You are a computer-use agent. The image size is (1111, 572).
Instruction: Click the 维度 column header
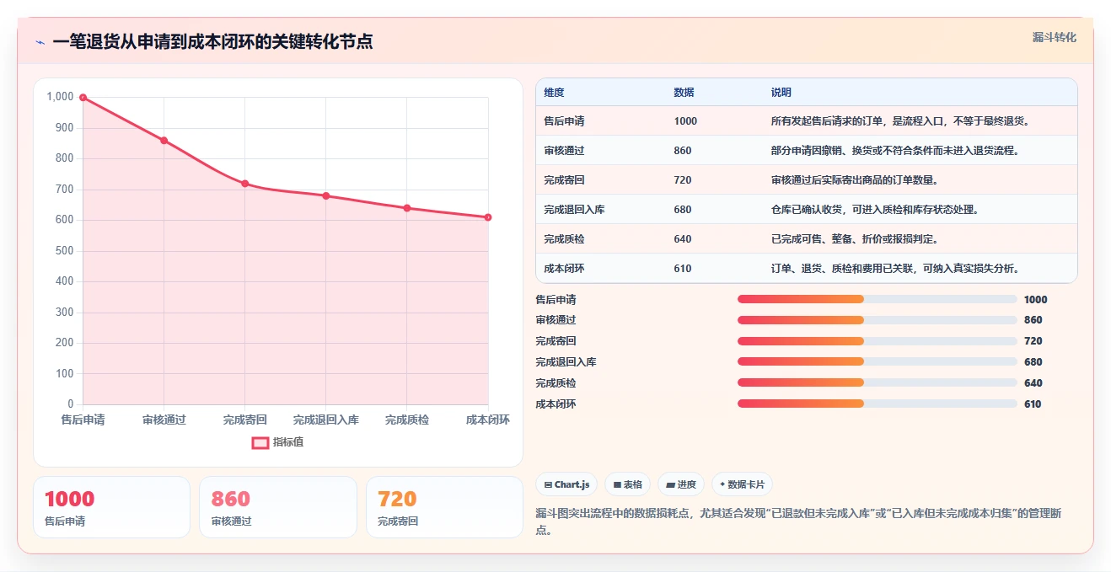pyautogui.click(x=554, y=92)
